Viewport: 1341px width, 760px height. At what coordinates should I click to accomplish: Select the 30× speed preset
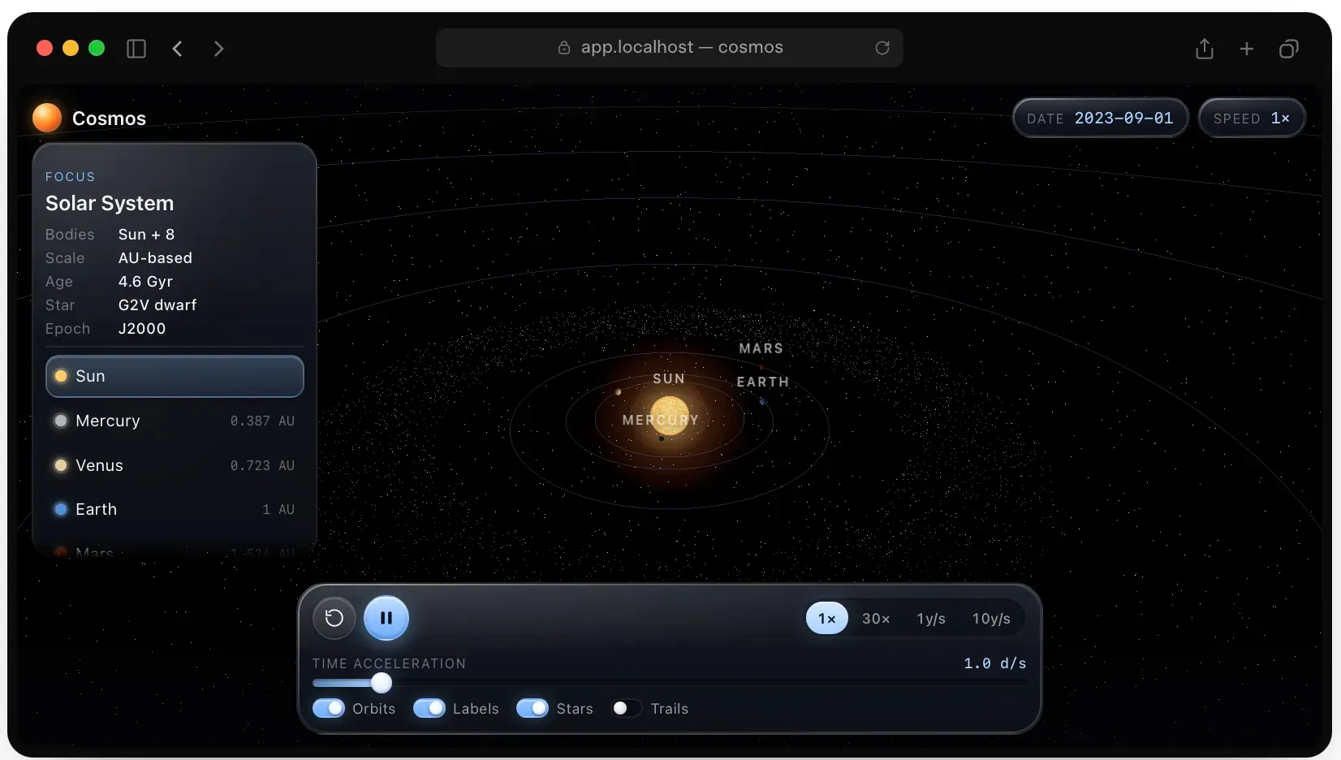click(x=876, y=619)
